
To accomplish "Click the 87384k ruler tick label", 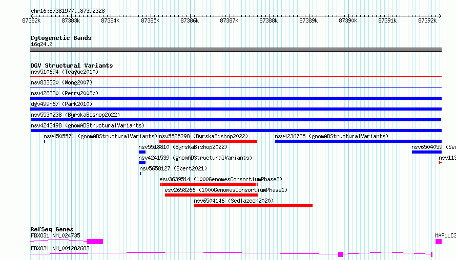I will (x=110, y=20).
